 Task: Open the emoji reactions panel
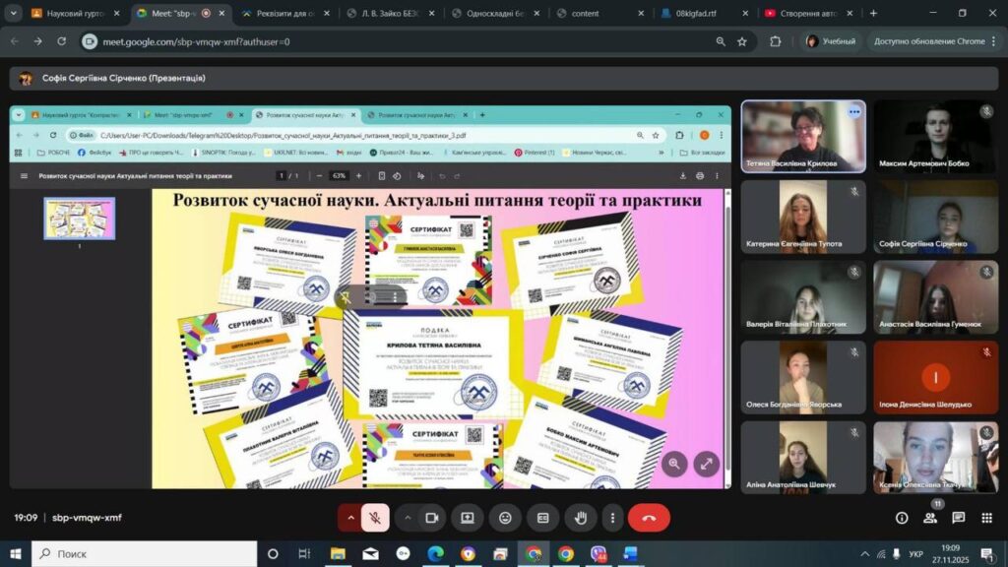505,518
